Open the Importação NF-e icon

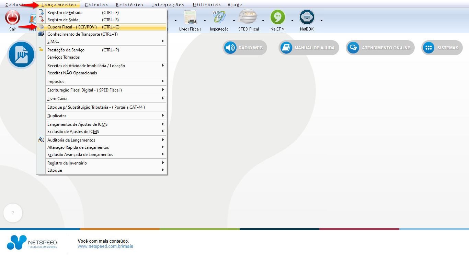tap(219, 17)
